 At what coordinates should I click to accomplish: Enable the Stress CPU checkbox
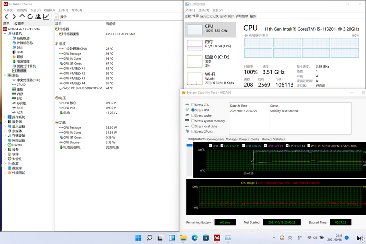click(193, 105)
